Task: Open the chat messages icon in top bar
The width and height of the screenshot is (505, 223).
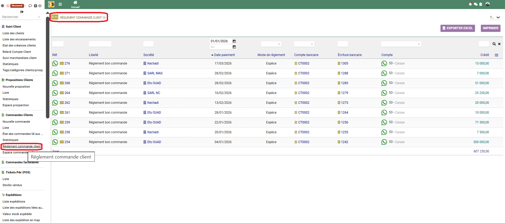Action: pyautogui.click(x=476, y=4)
